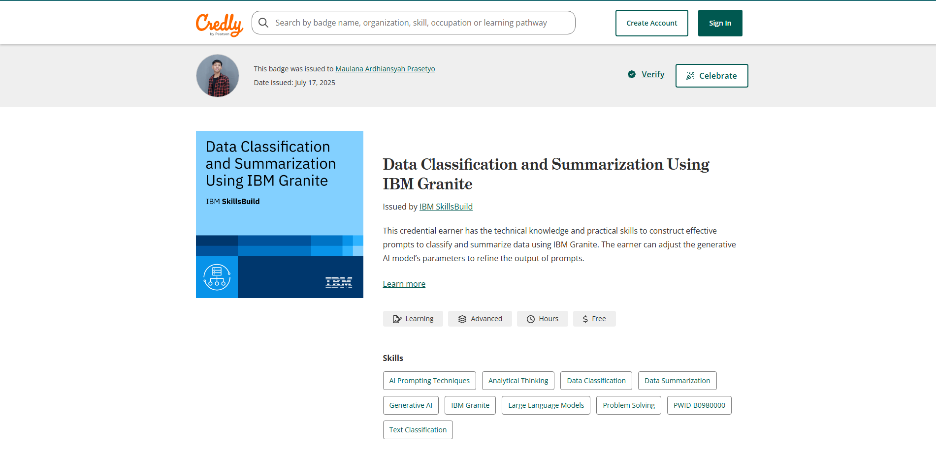Open the IBM SkillsBuild issuer link
This screenshot has width=936, height=452.
446,207
